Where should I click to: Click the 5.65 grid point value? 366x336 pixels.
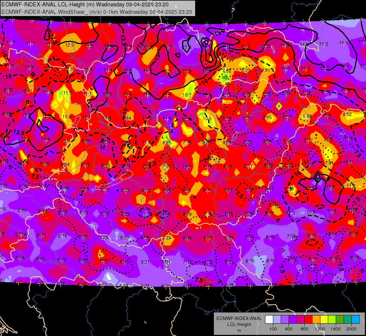[63, 212]
